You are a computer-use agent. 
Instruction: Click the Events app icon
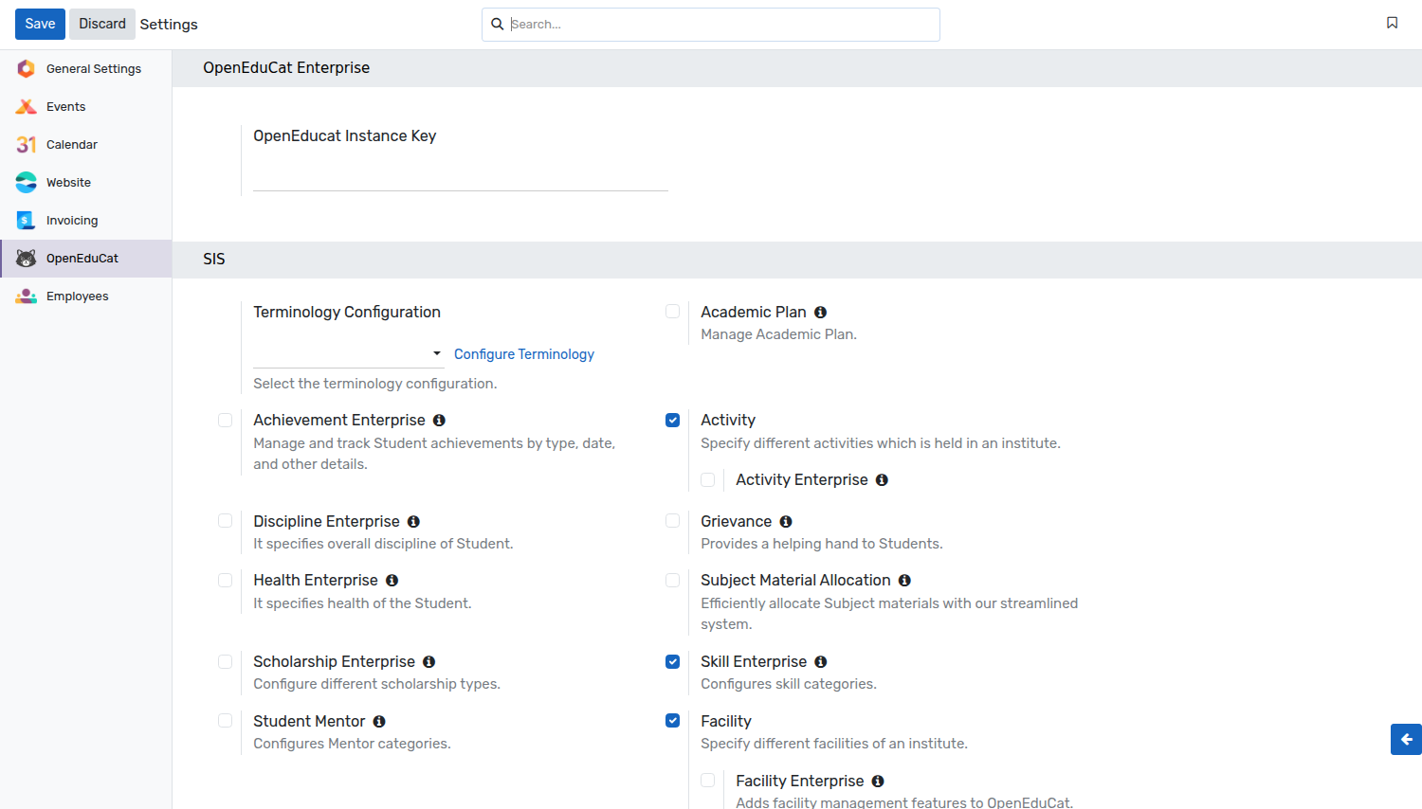(x=27, y=106)
